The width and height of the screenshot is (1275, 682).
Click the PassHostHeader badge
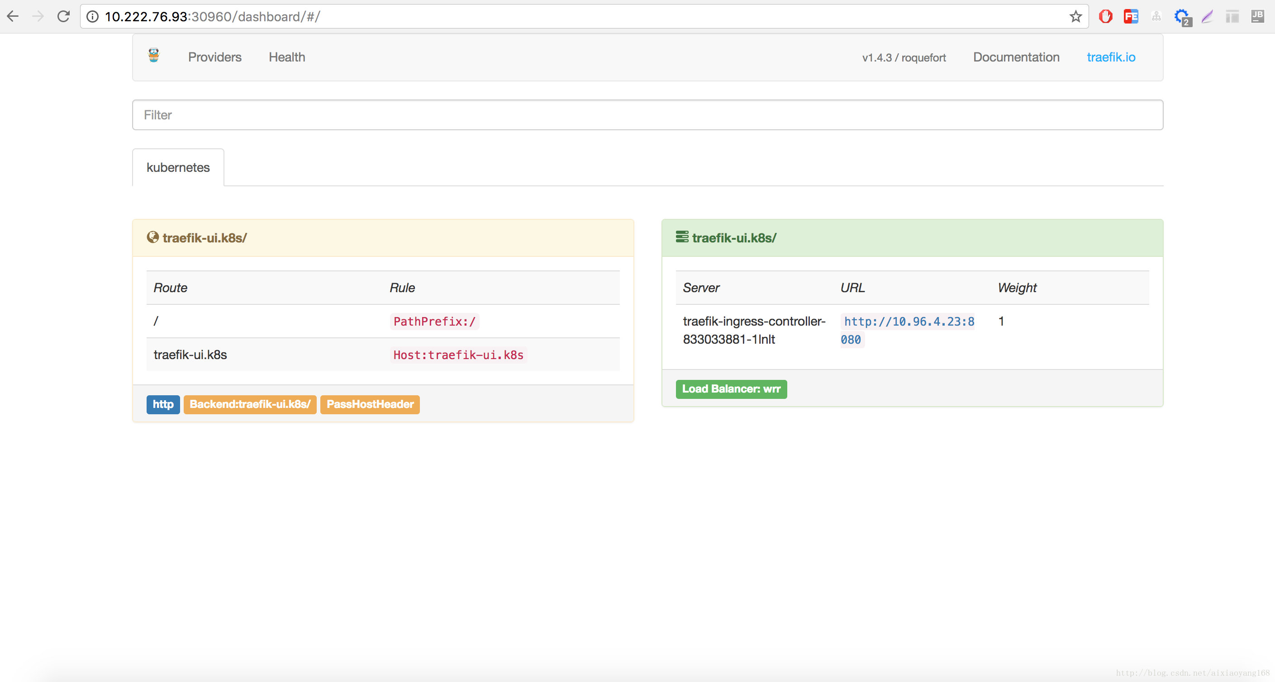click(x=370, y=404)
